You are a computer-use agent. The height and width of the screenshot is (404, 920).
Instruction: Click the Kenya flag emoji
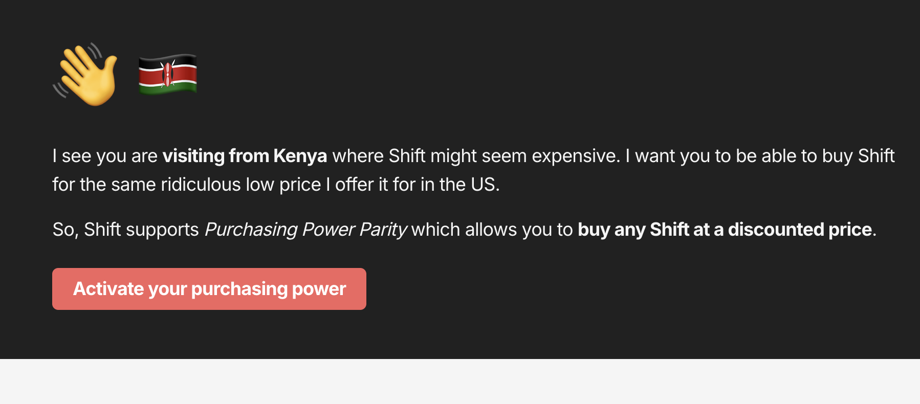pos(168,74)
